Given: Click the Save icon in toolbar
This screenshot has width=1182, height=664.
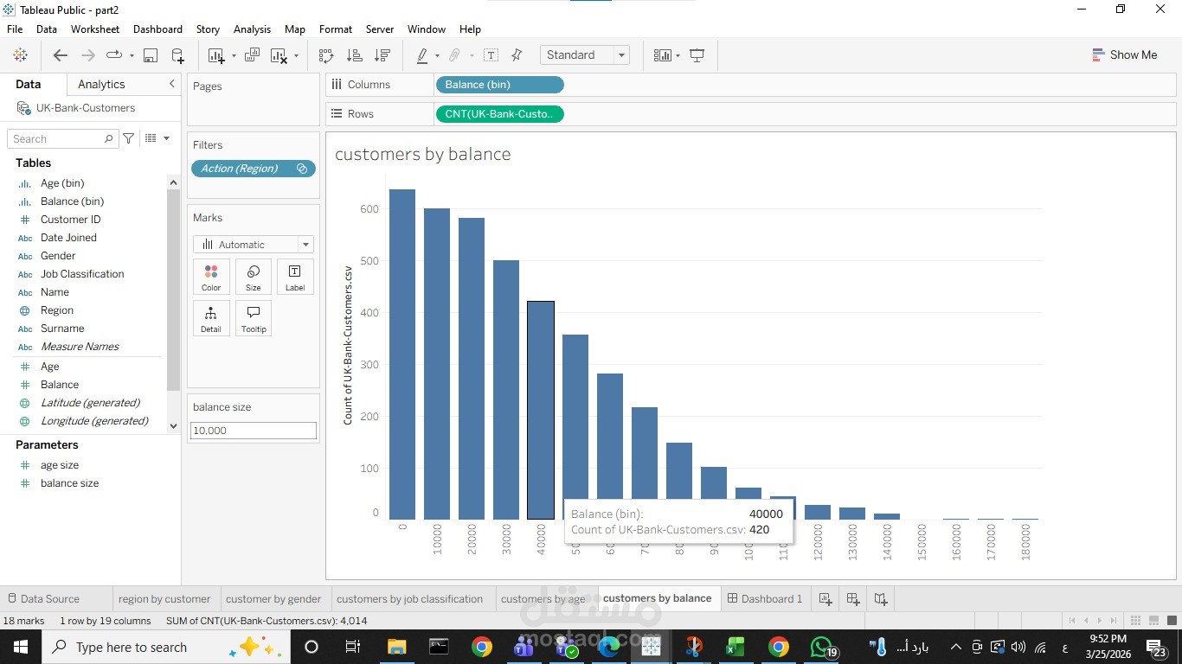Looking at the screenshot, I should click(151, 55).
